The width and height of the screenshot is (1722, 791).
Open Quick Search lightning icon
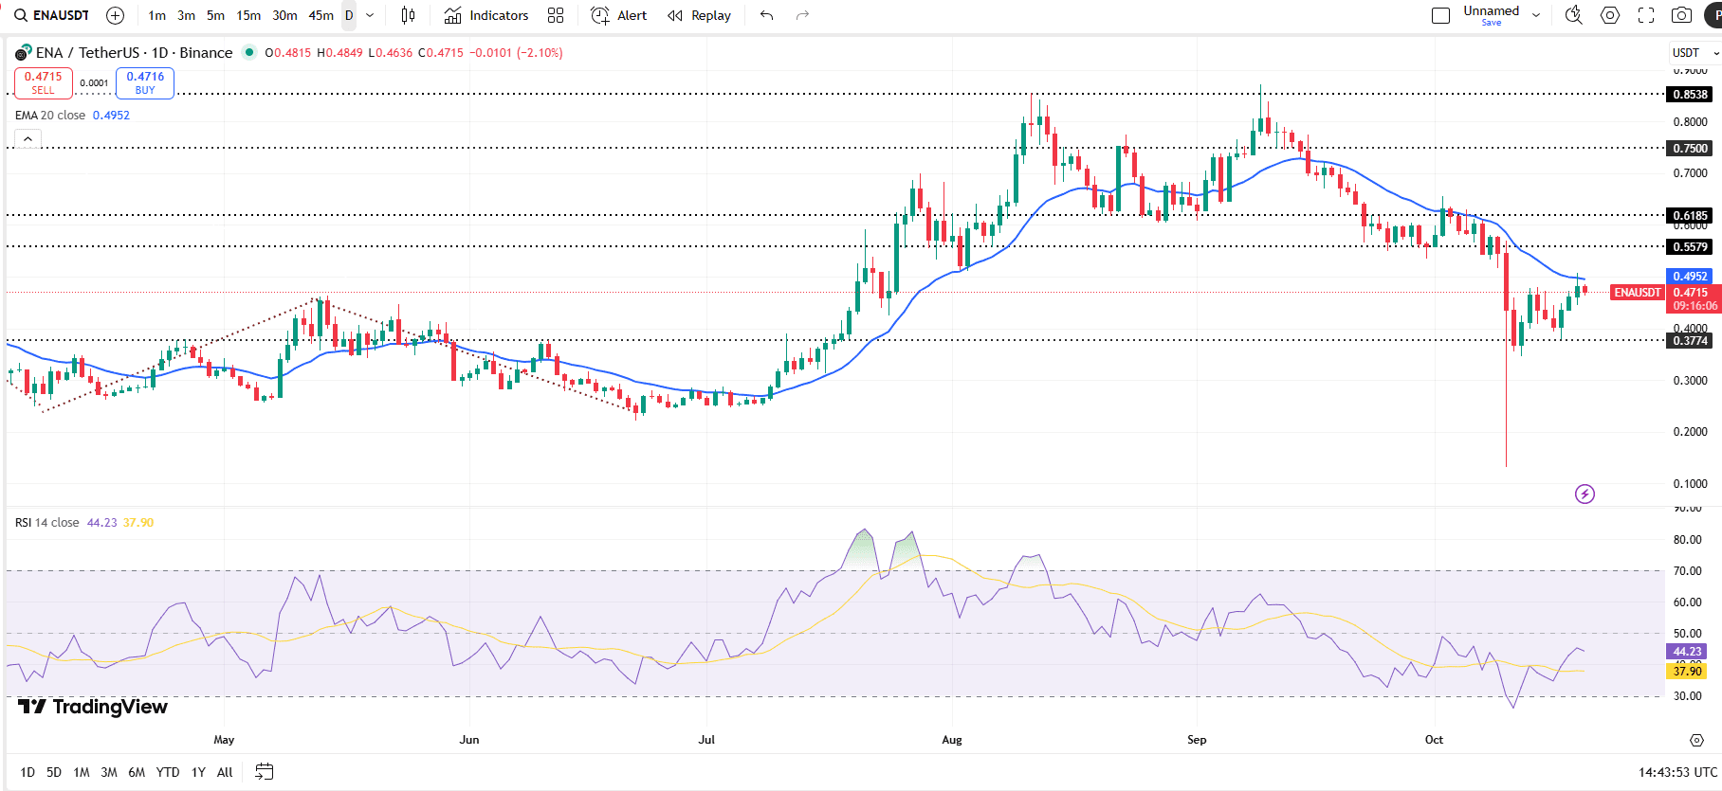(x=1573, y=15)
